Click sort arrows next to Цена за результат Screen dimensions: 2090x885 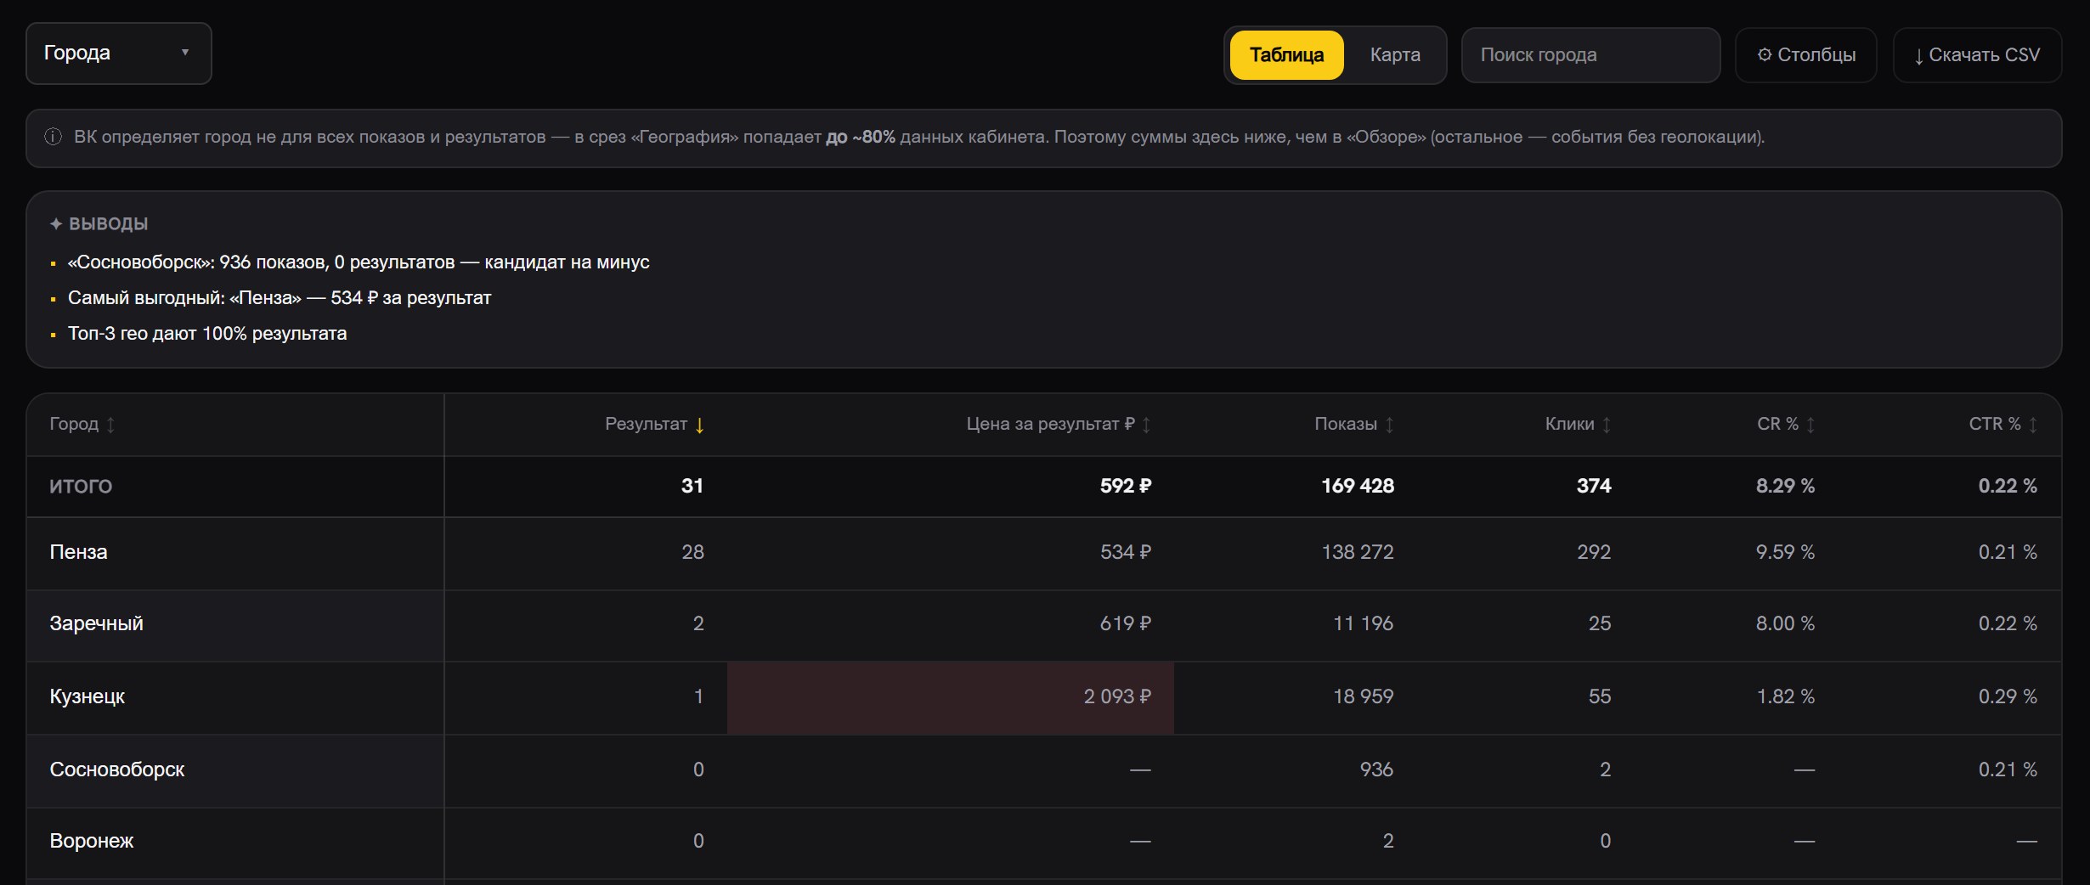(x=1146, y=425)
